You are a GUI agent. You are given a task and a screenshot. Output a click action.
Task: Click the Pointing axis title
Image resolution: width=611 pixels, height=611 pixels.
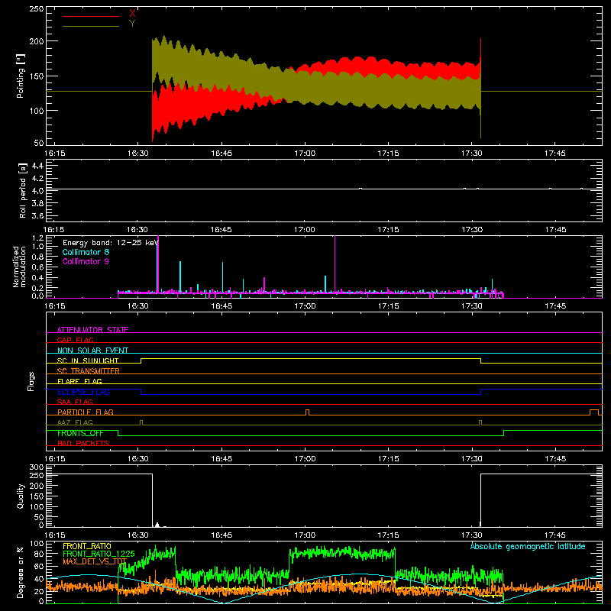pos(21,76)
